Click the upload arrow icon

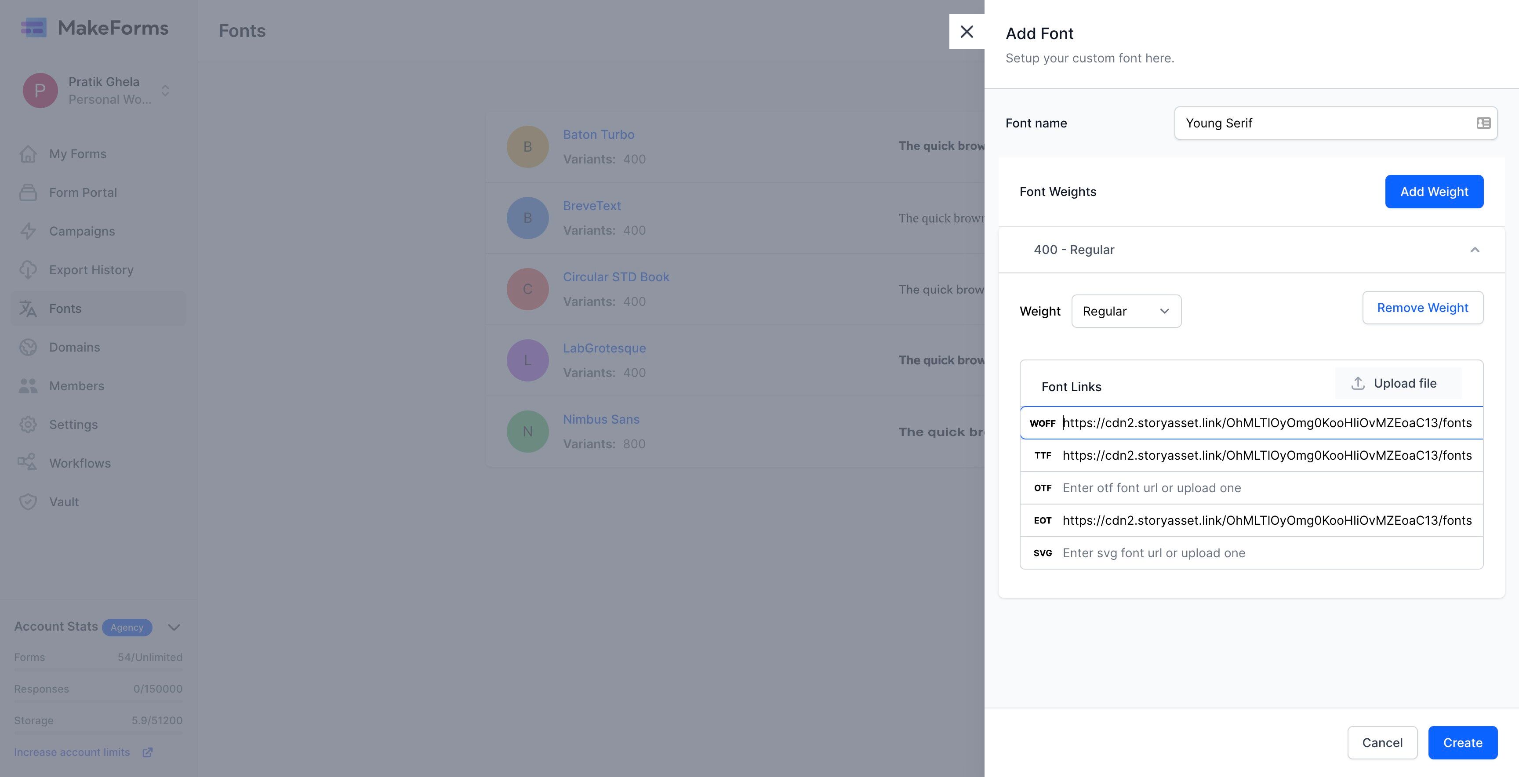pyautogui.click(x=1358, y=383)
